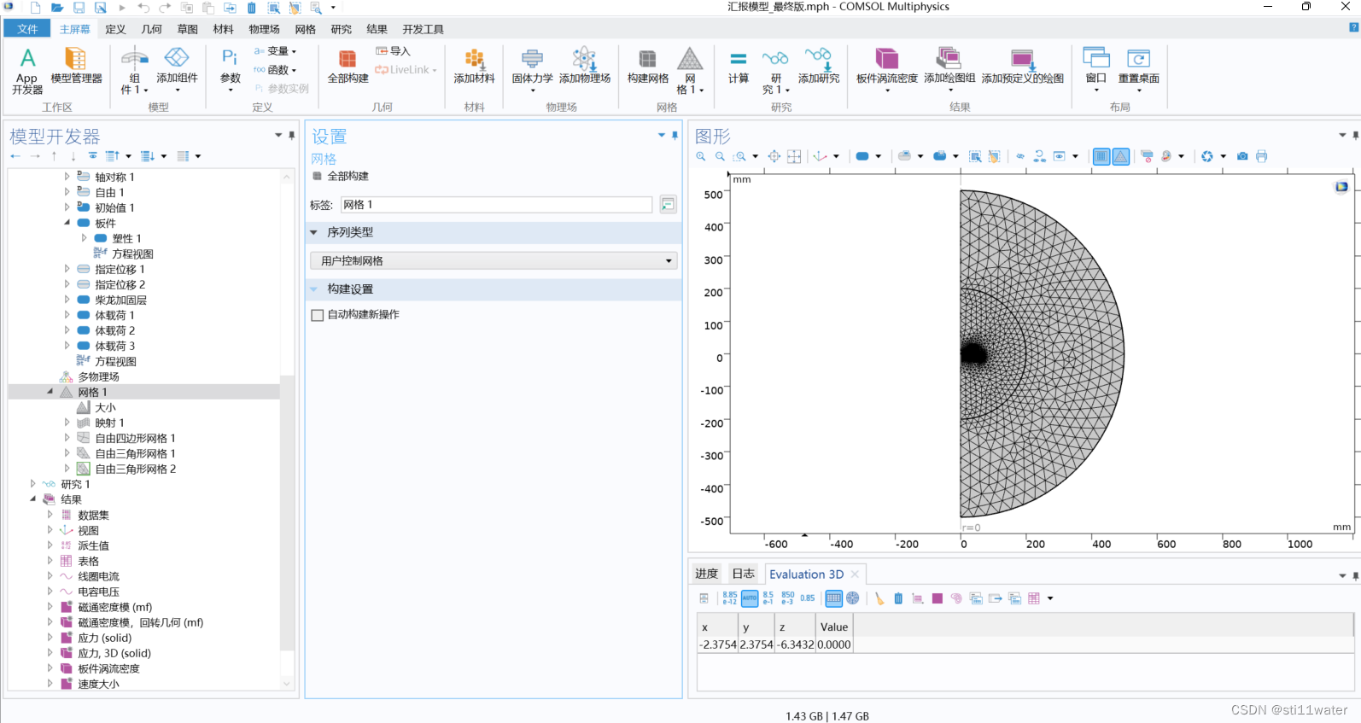
Task: Collapse the 构建设置 section
Action: coord(313,289)
